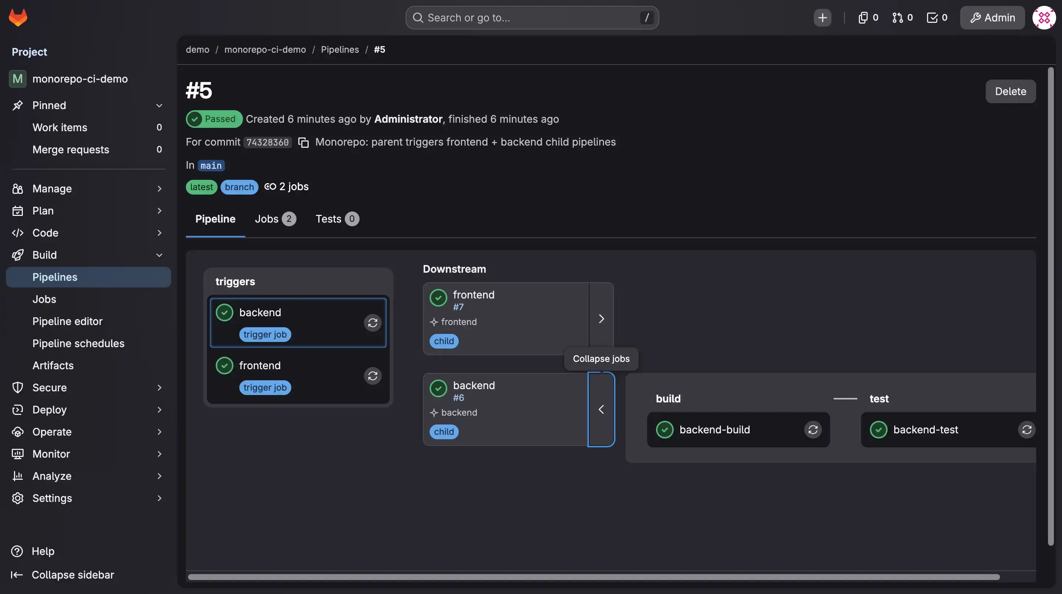Open Pipeline schedules in sidebar
1062x594 pixels.
point(88,343)
